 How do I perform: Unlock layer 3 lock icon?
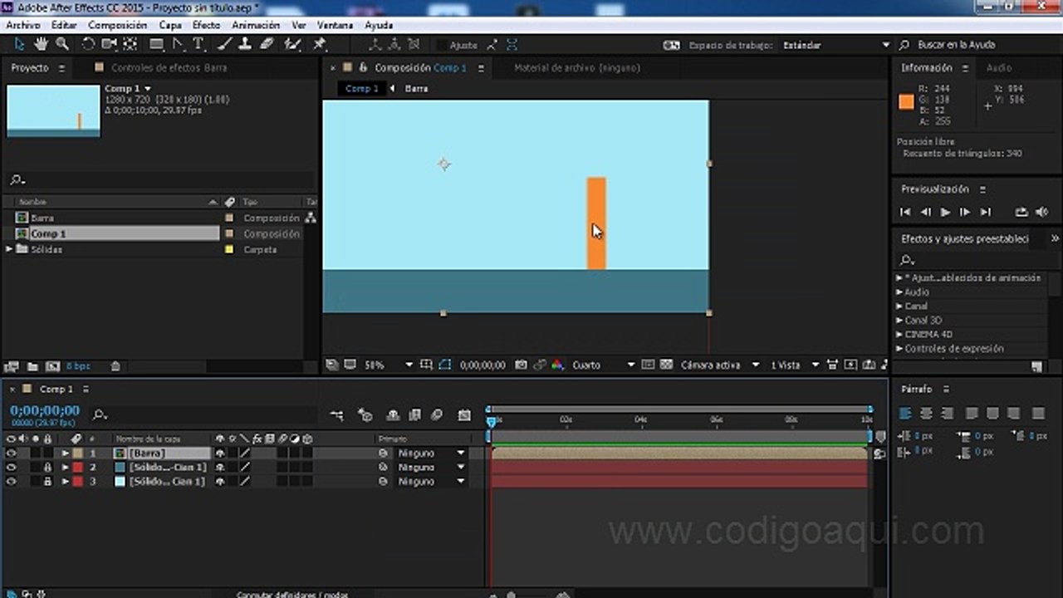[47, 482]
